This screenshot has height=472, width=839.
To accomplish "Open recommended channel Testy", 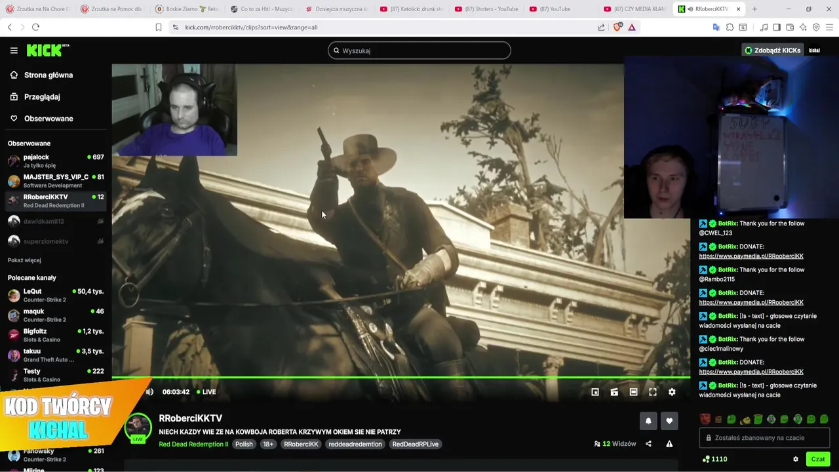I will coord(55,375).
